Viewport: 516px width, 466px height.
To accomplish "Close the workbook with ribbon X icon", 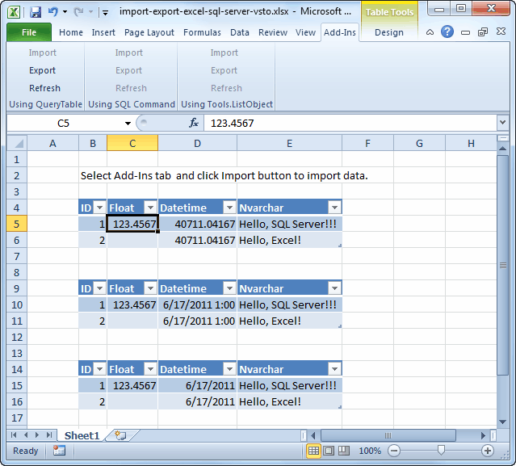I will [501, 31].
